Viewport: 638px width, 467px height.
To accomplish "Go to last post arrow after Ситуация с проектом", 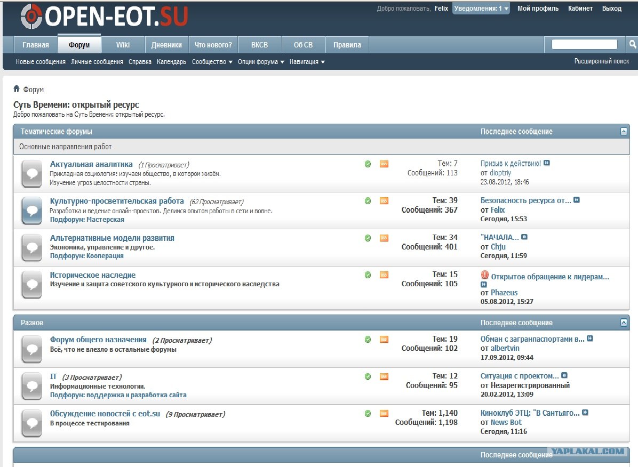I will [x=564, y=375].
